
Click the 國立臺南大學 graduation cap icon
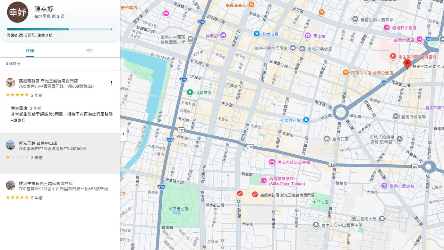[x=382, y=219]
